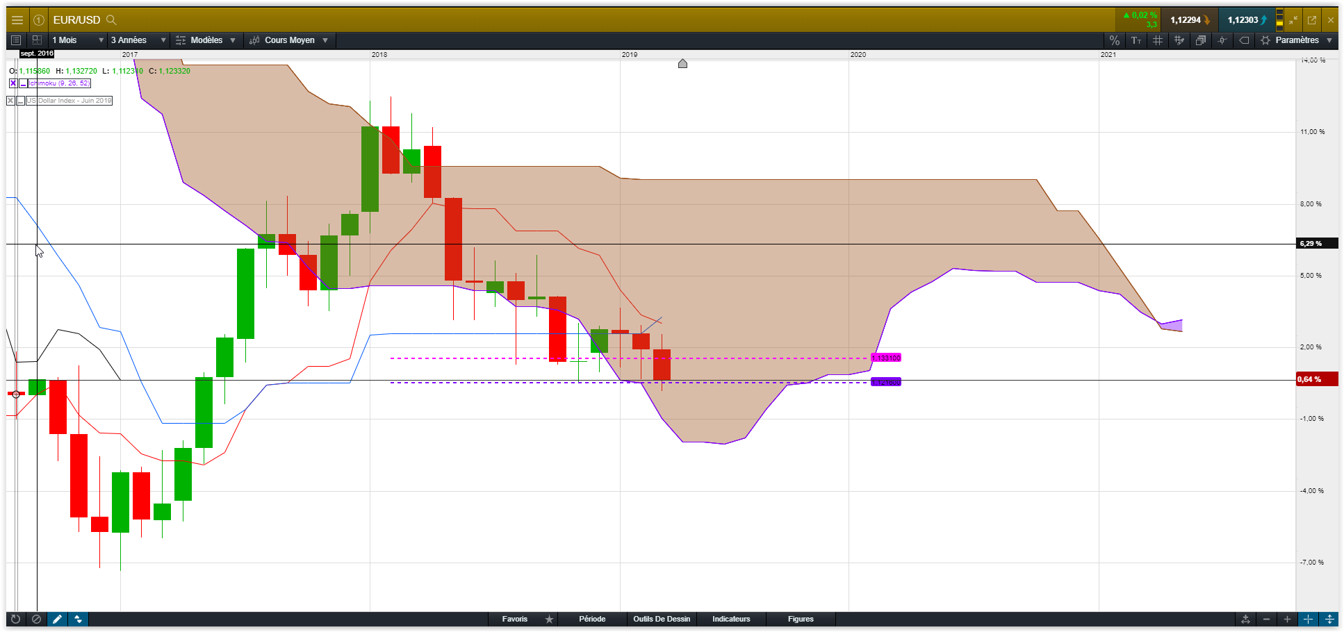Open the Indicateurs tab
Viewport: 1344px width, 632px height.
(731, 619)
